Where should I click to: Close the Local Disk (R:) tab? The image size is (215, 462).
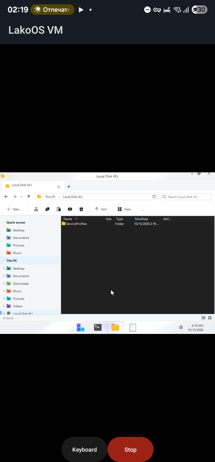(x=59, y=187)
